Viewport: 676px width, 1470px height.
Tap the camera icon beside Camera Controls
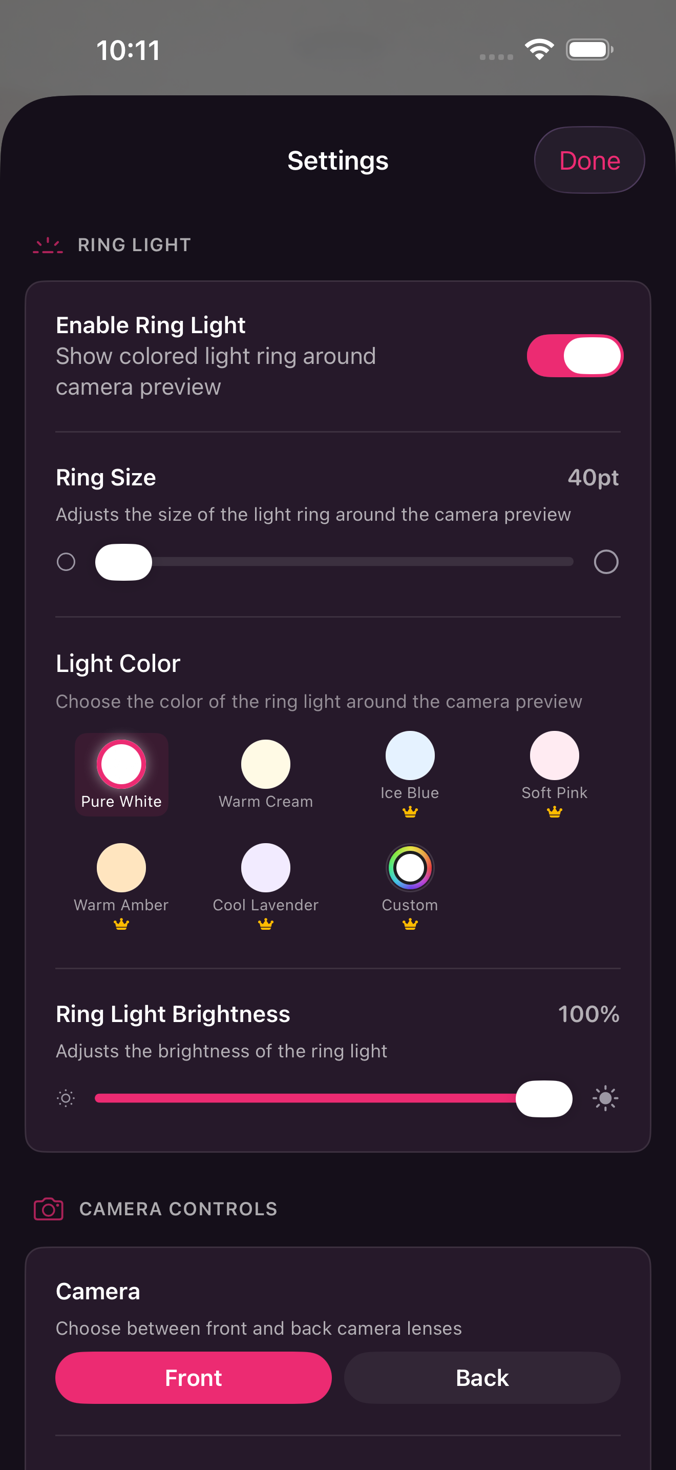pos(49,1209)
